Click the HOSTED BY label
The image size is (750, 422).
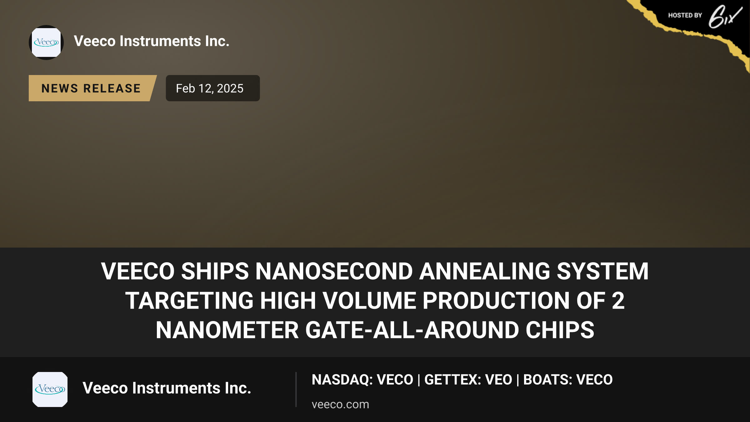[685, 15]
